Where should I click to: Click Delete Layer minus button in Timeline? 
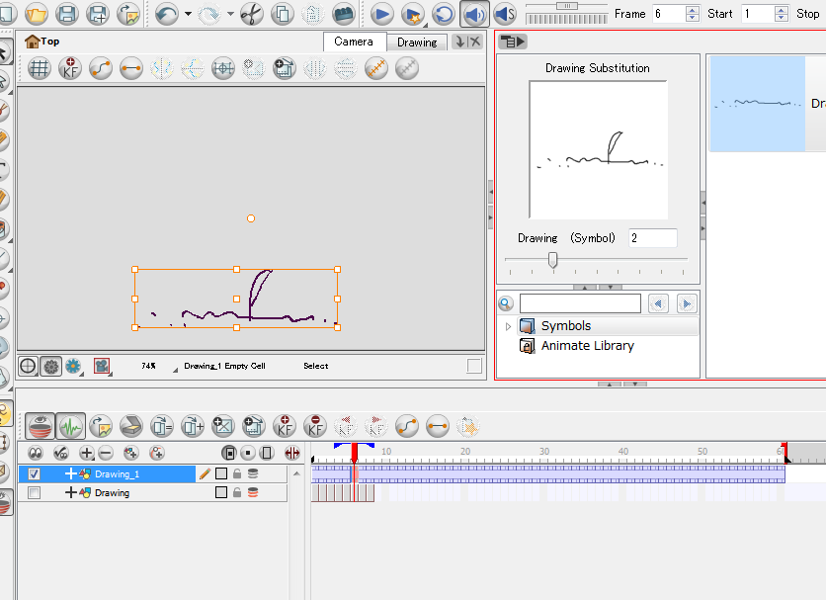[x=106, y=453]
